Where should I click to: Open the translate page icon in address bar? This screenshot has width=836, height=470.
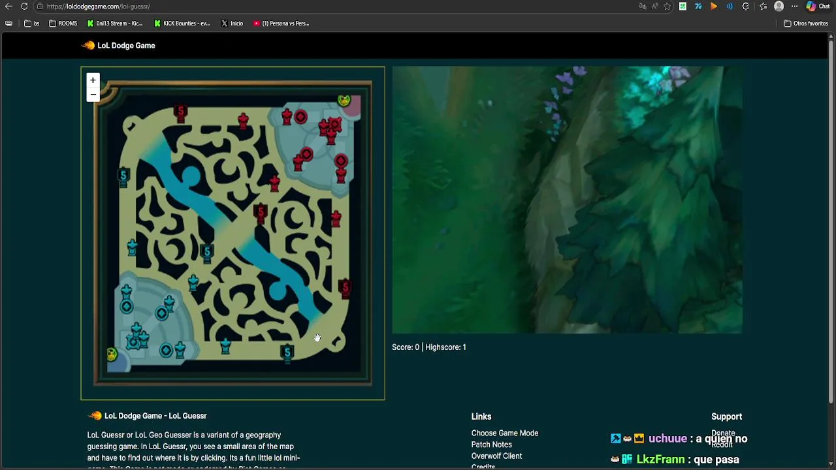(x=643, y=7)
